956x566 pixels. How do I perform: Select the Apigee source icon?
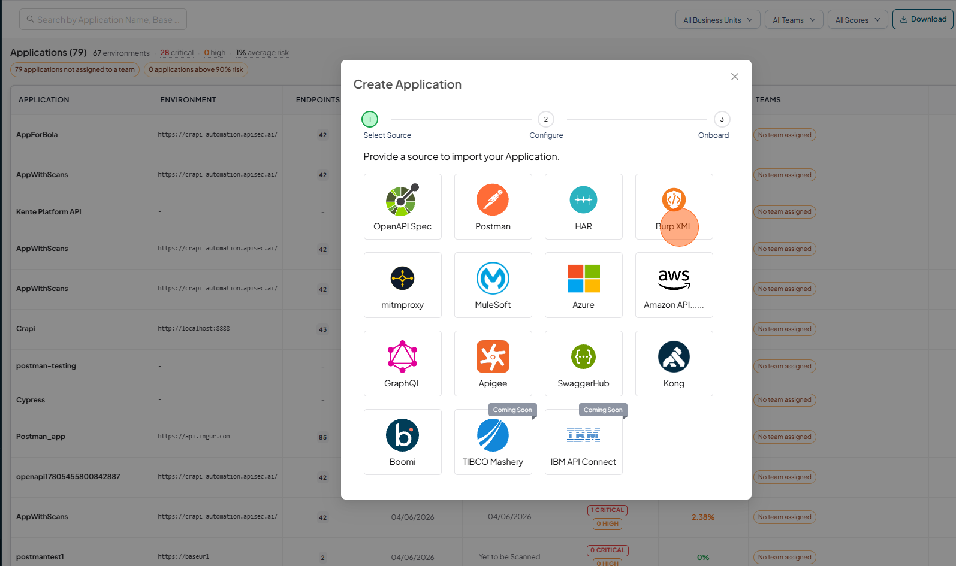(x=493, y=357)
